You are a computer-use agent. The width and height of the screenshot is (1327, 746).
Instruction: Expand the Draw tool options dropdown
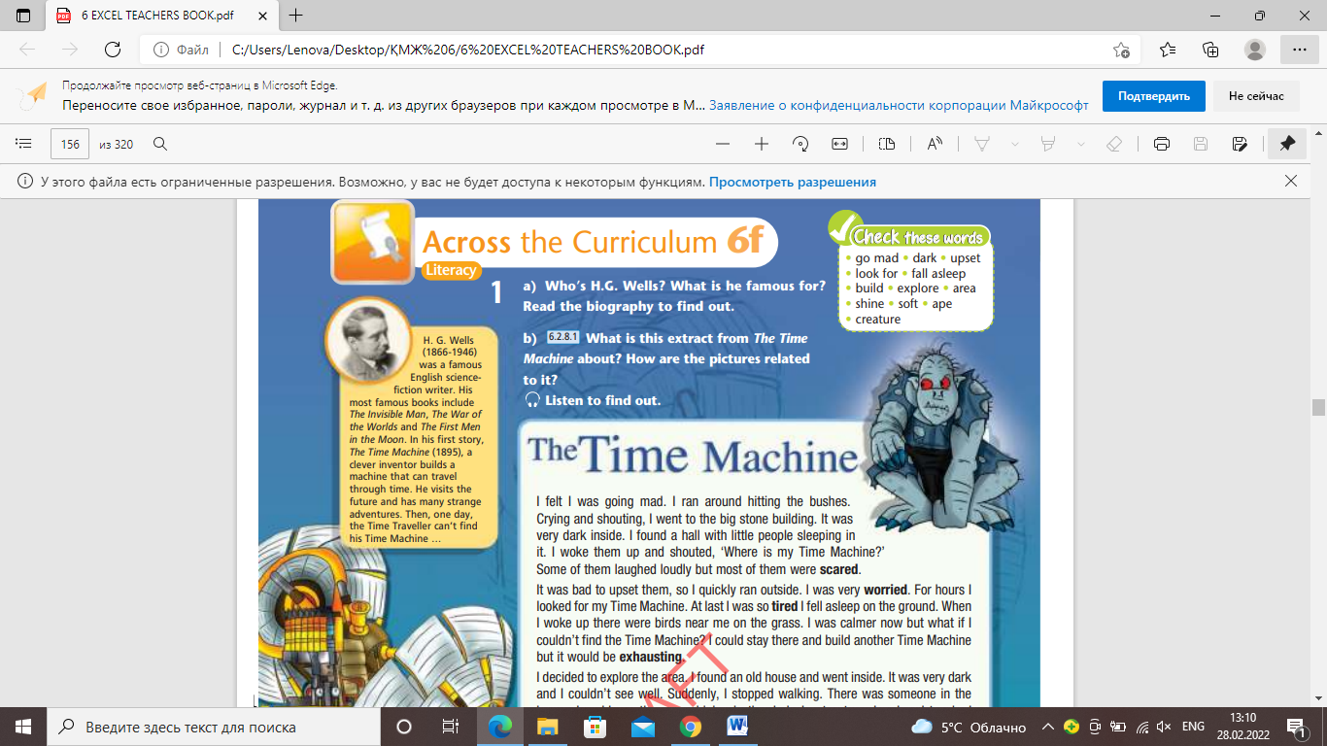[1015, 144]
